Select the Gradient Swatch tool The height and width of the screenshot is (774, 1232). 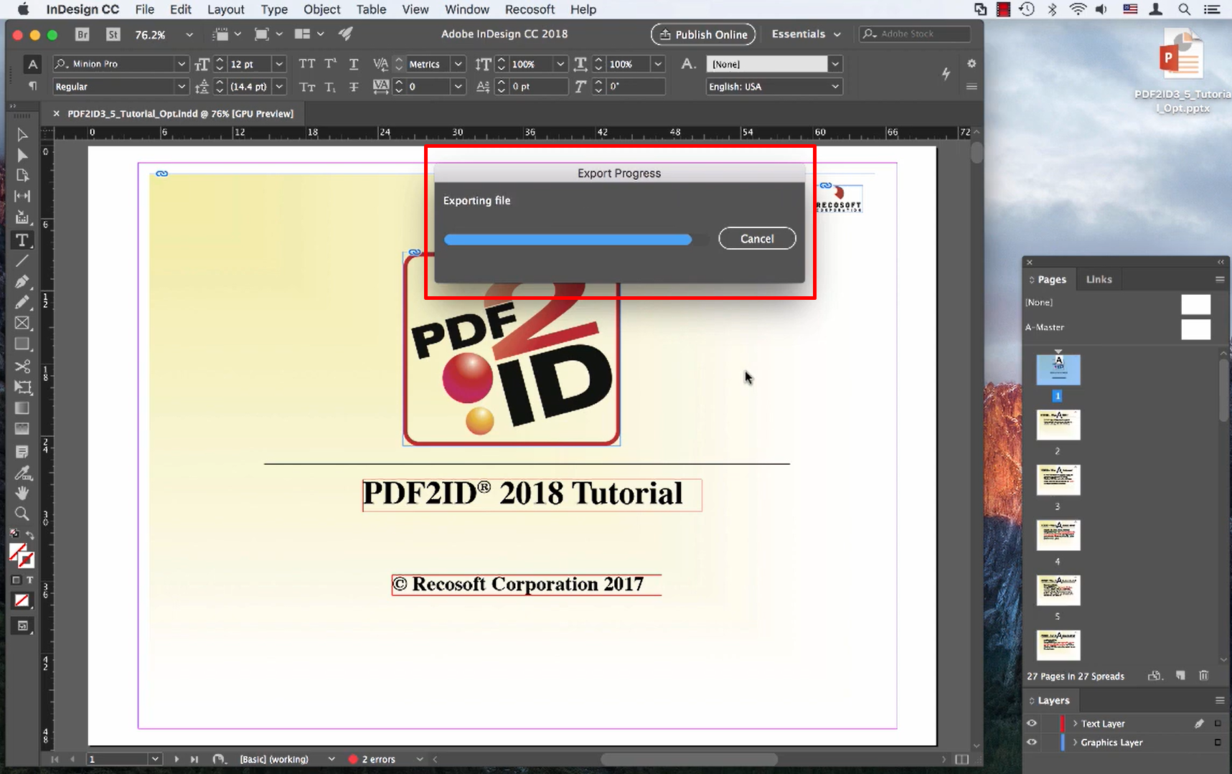pos(22,408)
